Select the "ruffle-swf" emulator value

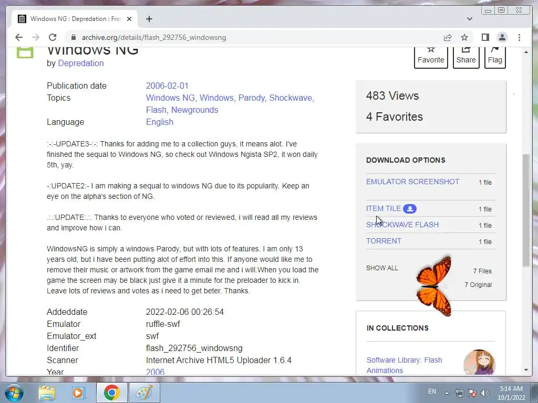(163, 324)
